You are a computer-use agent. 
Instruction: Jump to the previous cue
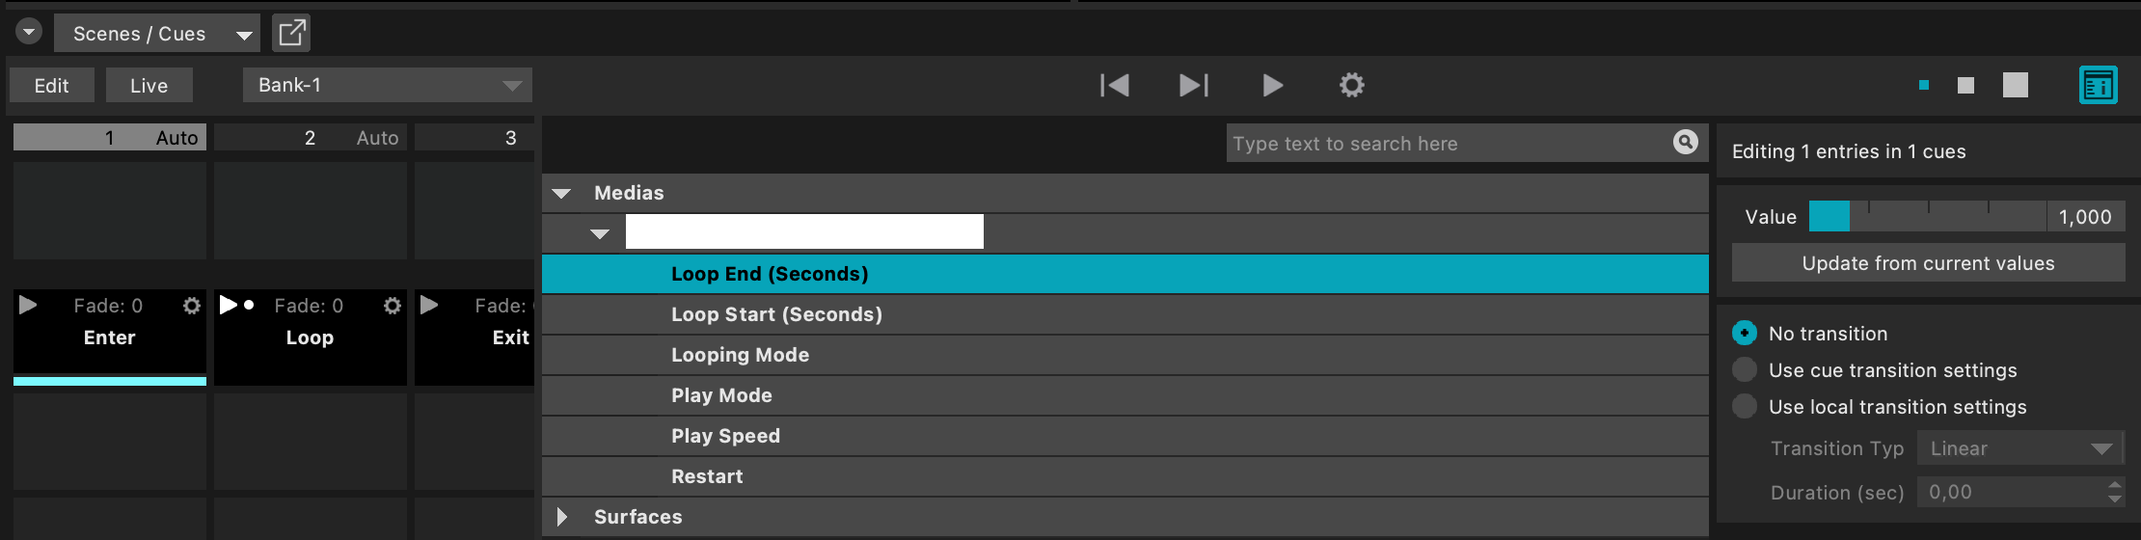1115,86
